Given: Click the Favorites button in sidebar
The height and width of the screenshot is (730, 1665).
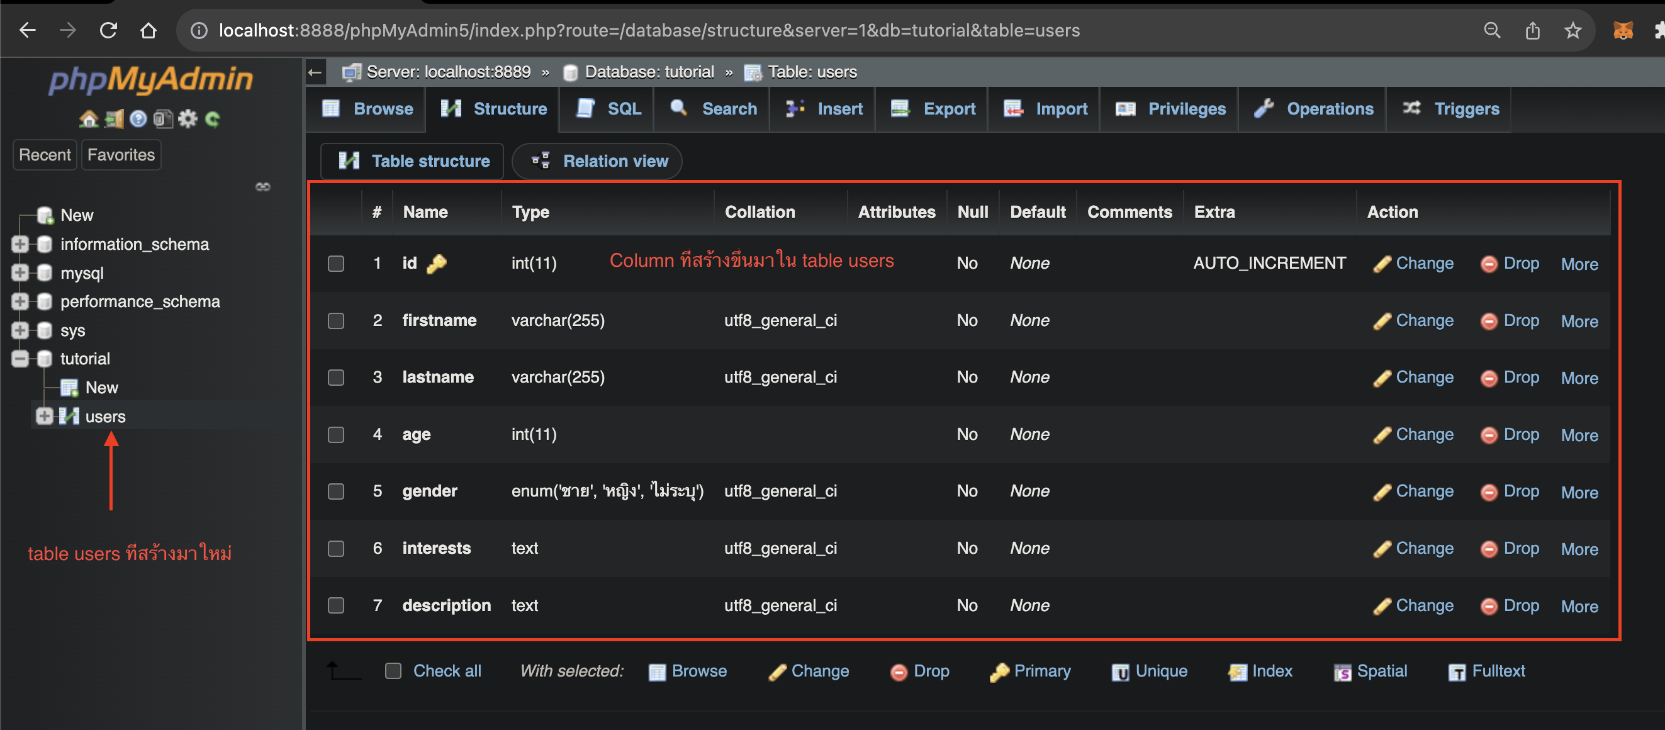Looking at the screenshot, I should tap(121, 155).
